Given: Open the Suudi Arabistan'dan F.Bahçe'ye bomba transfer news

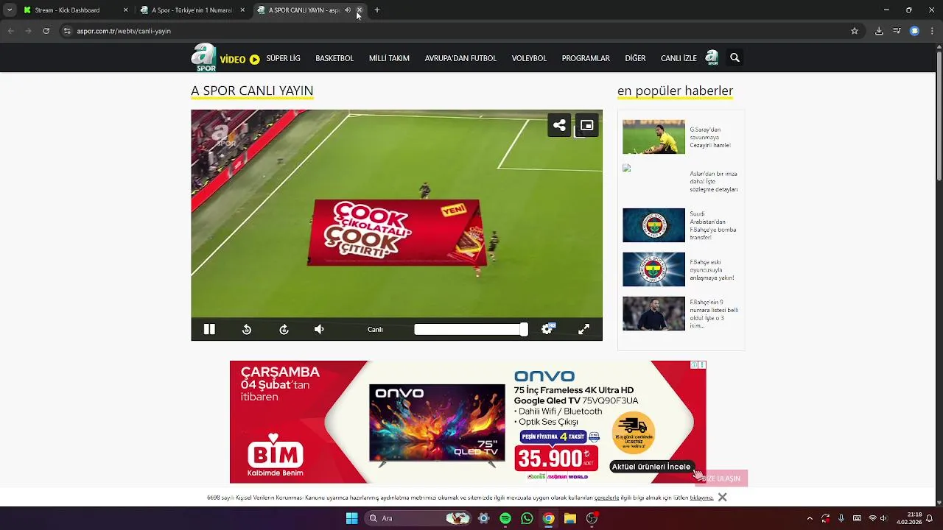Looking at the screenshot, I should (713, 225).
